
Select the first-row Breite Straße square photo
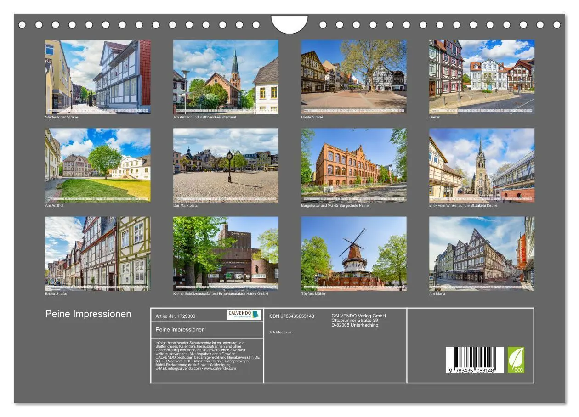click(354, 77)
